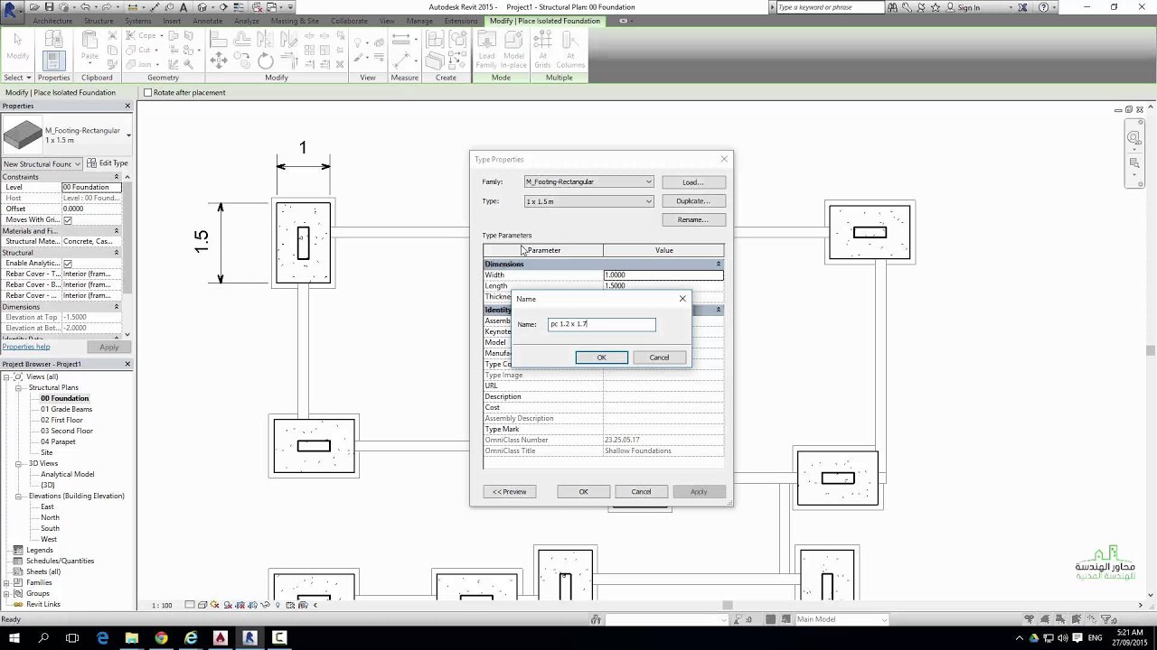1157x650 pixels.
Task: Click the Width value cell 1.0000
Action: click(x=663, y=275)
